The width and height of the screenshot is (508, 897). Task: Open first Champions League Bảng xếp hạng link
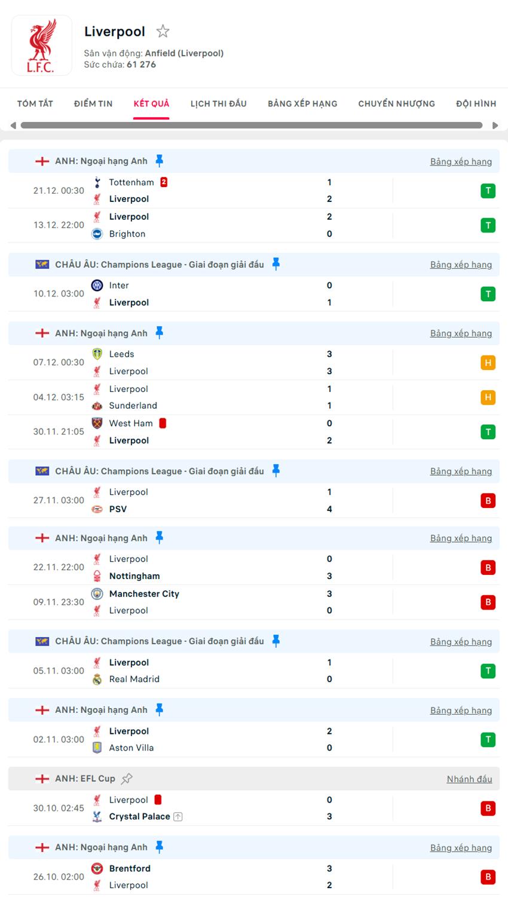pos(461,265)
